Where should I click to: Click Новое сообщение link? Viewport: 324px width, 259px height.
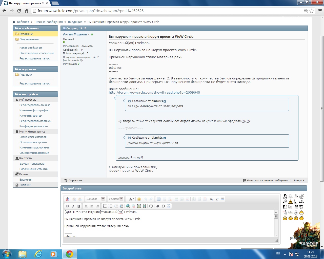pyautogui.click(x=31, y=48)
